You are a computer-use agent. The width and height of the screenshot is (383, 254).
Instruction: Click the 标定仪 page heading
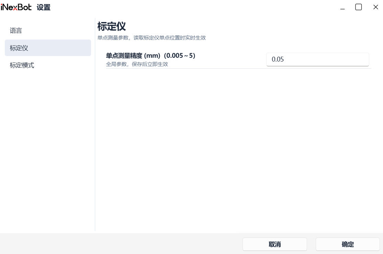pyautogui.click(x=112, y=26)
